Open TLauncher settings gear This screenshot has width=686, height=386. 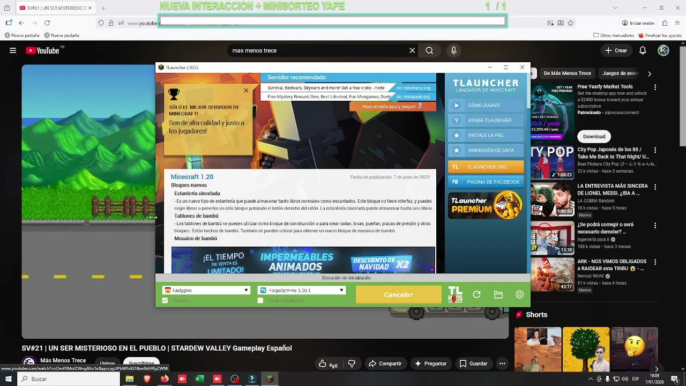click(x=519, y=294)
